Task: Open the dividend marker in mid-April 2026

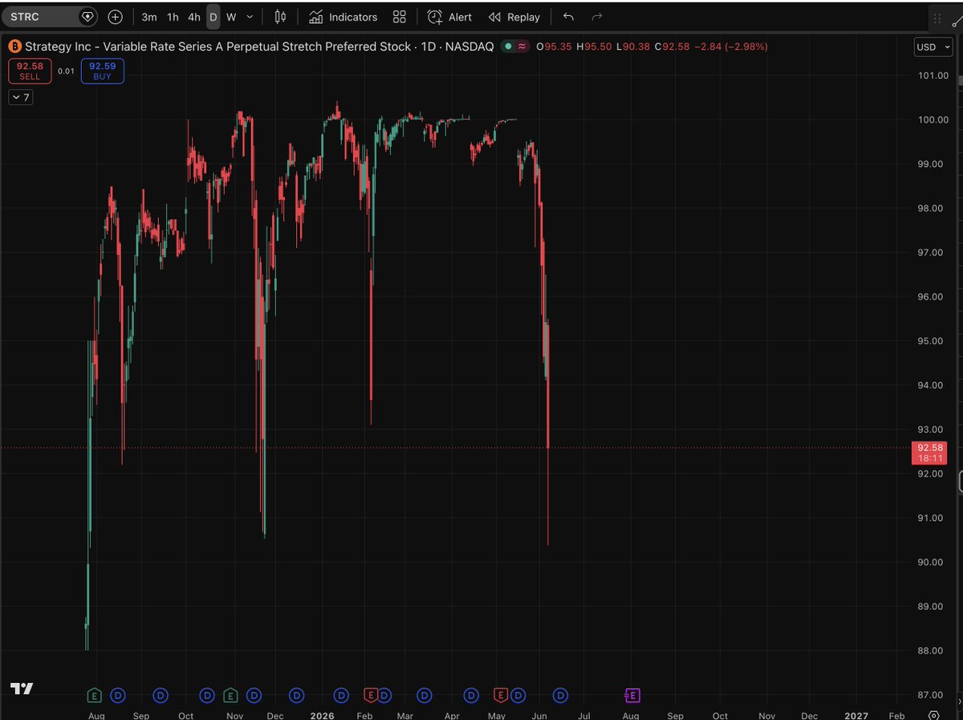Action: click(472, 694)
